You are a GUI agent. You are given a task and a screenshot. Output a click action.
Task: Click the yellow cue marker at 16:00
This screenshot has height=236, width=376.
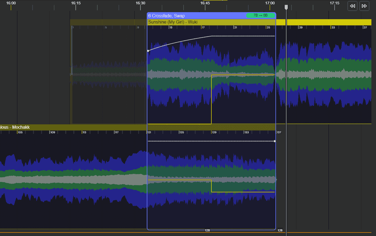[x=11, y=7]
